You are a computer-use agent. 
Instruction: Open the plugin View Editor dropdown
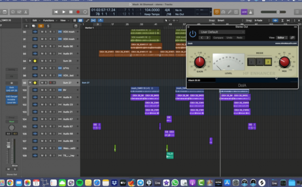coord(282,38)
